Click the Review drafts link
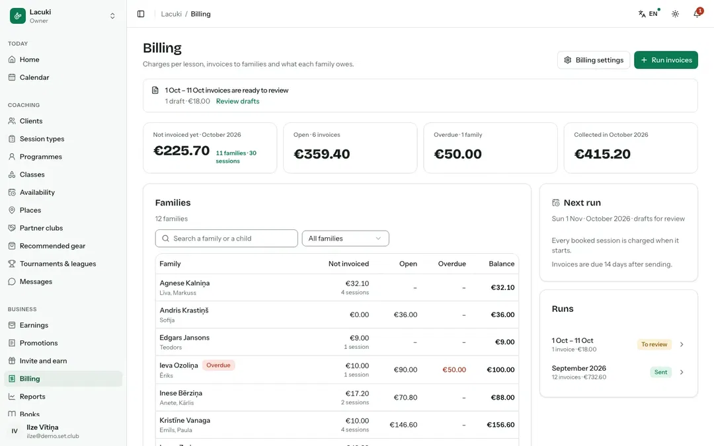 pyautogui.click(x=238, y=102)
